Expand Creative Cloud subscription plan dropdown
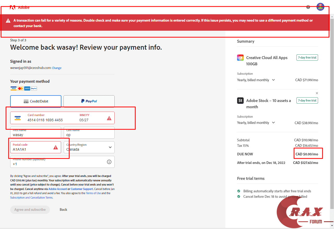Viewport: 334px width, 229px height. point(273,80)
